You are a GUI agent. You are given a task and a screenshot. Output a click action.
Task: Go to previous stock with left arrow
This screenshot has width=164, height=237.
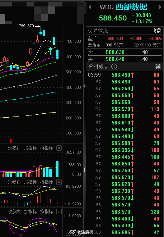click(90, 7)
